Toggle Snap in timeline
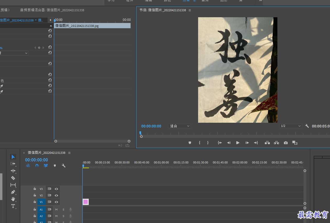The width and height of the screenshot is (330, 223). tap(37, 166)
